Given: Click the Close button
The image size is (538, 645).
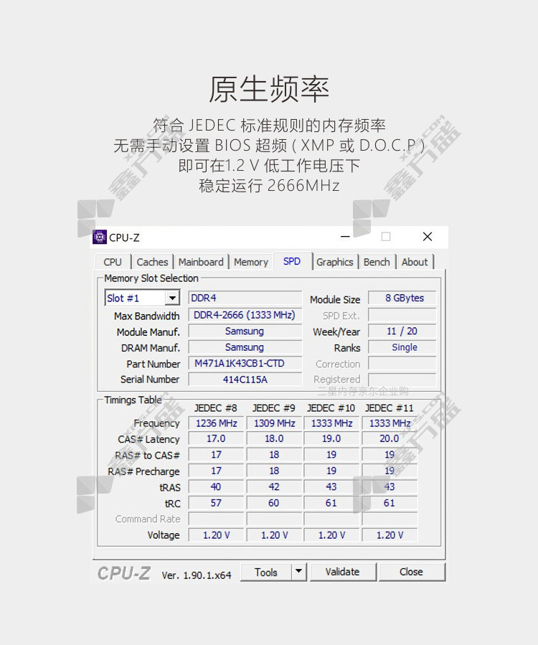Looking at the screenshot, I should [411, 572].
